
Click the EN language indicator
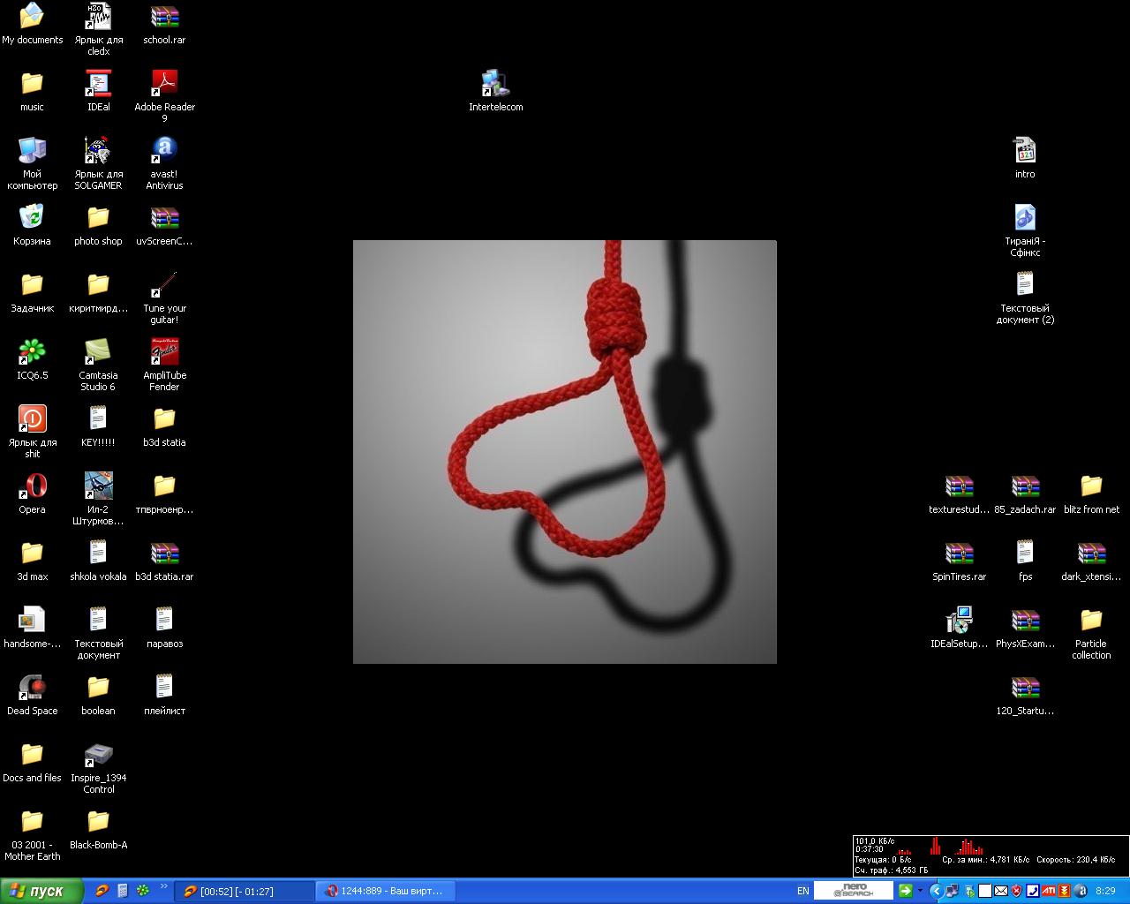pos(802,891)
